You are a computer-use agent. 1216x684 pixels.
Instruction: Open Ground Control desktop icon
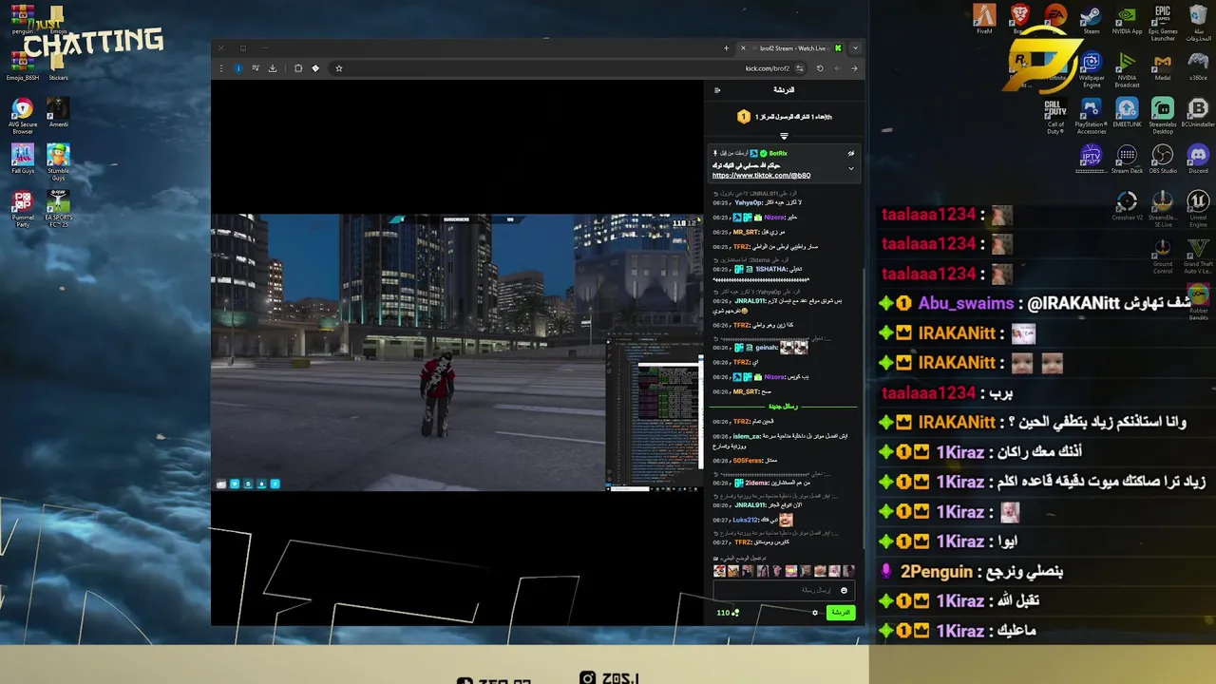[1163, 256]
